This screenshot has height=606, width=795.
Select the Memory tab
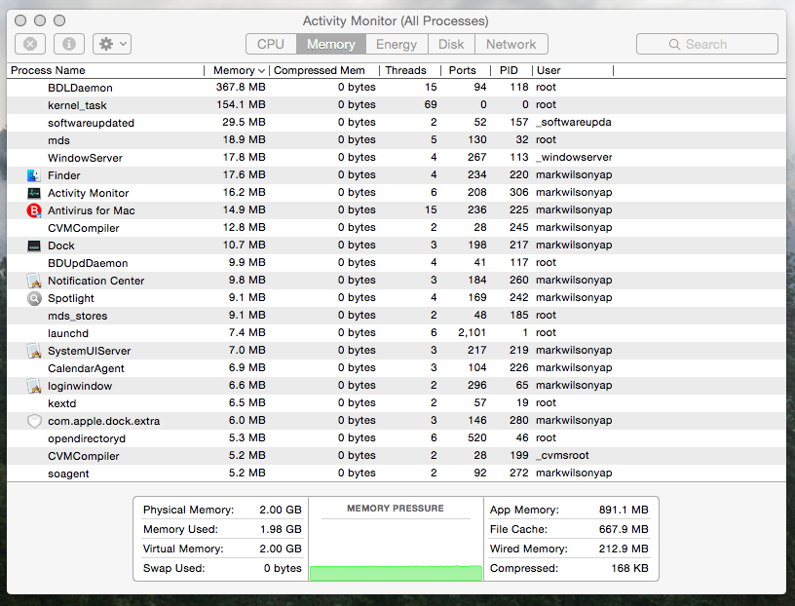[330, 44]
